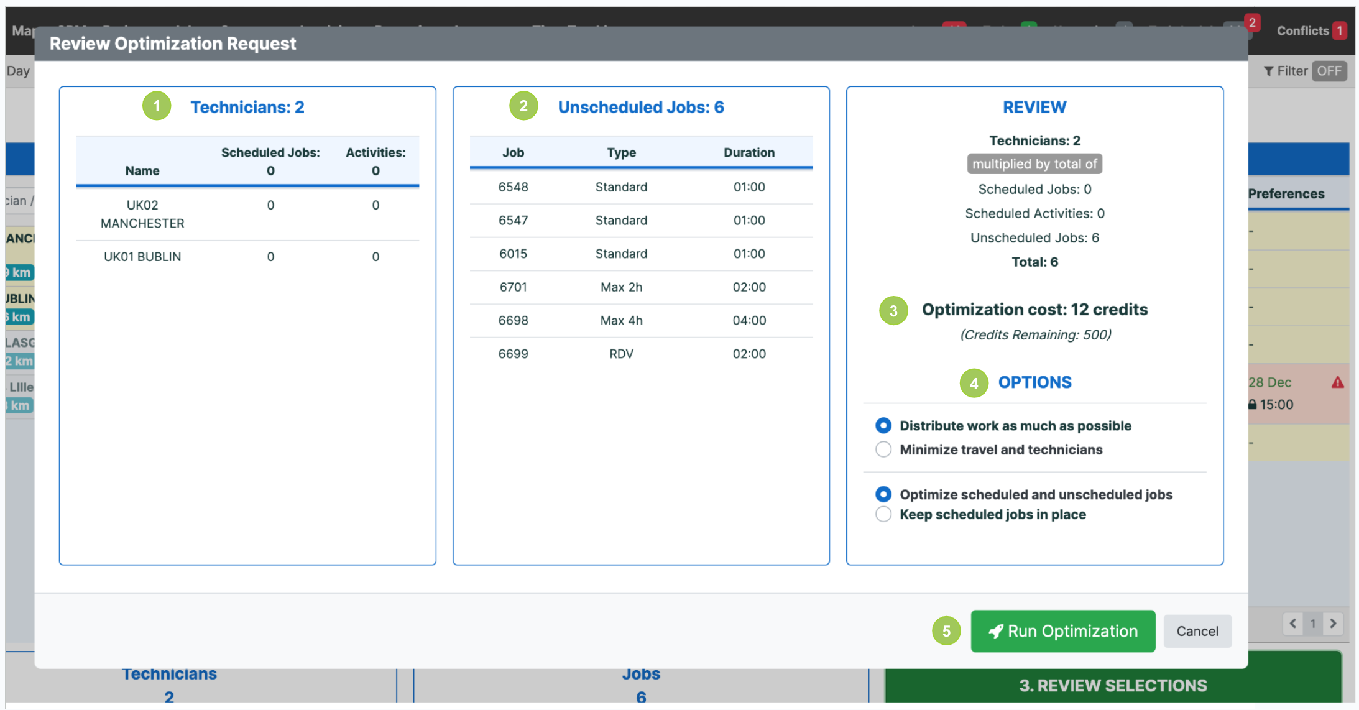The width and height of the screenshot is (1359, 710).
Task: Select job row 6701 in unscheduled jobs
Action: [640, 287]
